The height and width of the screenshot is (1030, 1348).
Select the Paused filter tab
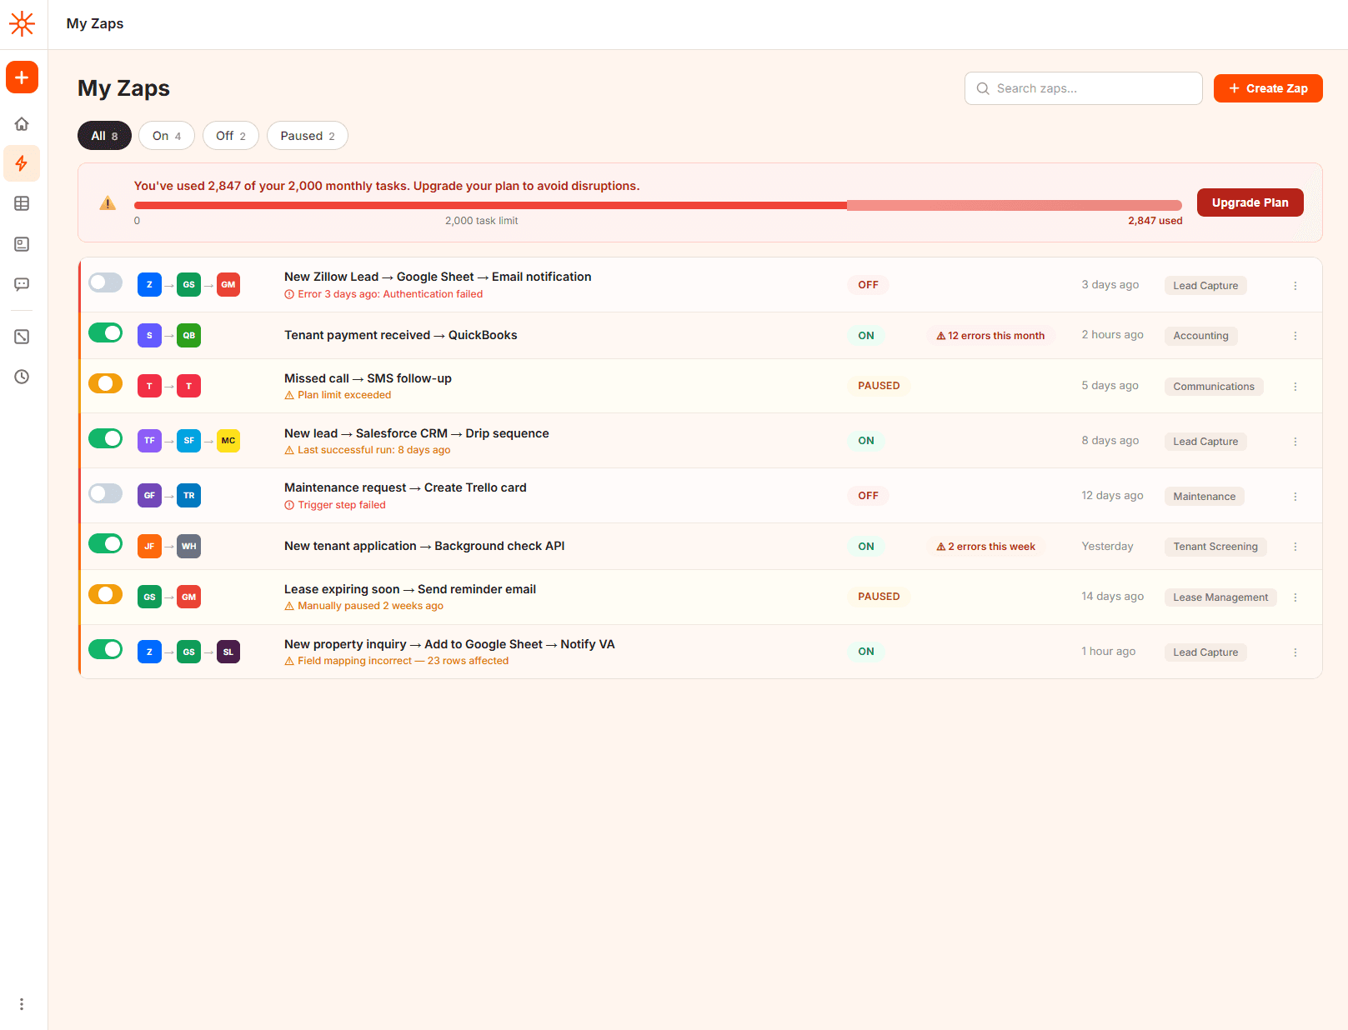[x=307, y=135]
